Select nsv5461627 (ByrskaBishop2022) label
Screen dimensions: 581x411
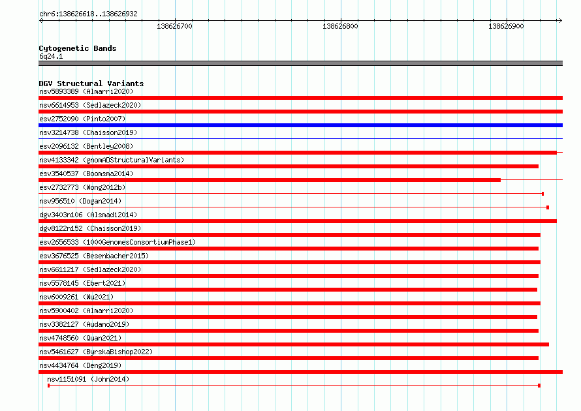[x=96, y=352]
